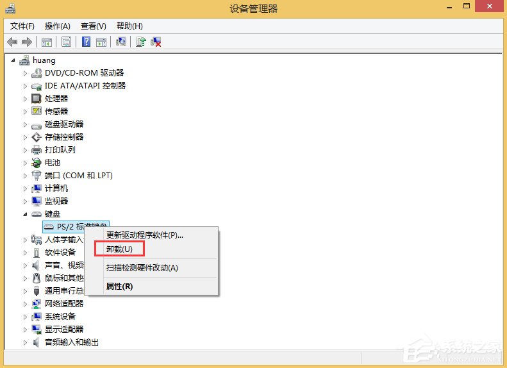Collapse the huang root node
This screenshot has width=507, height=368.
click(x=13, y=60)
